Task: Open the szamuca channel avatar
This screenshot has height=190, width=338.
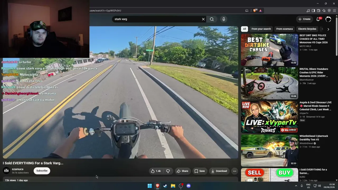Action: click(x=6, y=171)
